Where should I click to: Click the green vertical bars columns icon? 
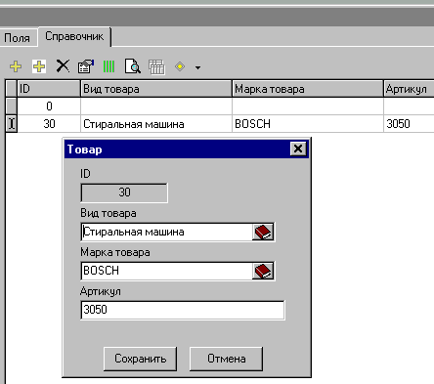click(108, 66)
